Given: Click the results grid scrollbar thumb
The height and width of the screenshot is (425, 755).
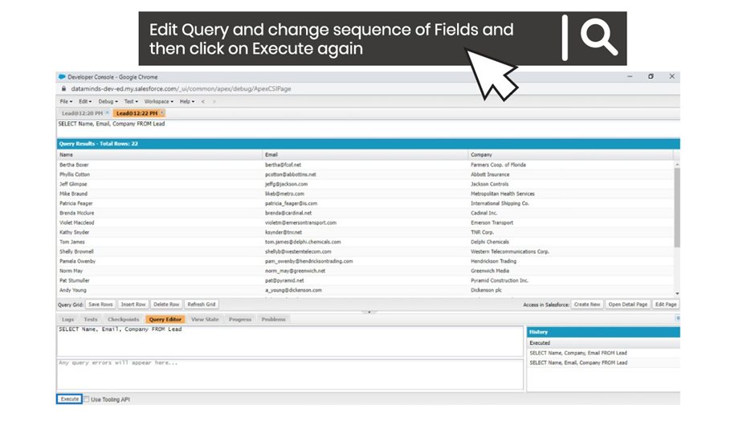Looking at the screenshot, I should (x=677, y=207).
